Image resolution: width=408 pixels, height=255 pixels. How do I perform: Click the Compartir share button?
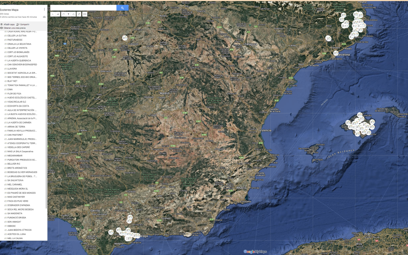click(23, 25)
